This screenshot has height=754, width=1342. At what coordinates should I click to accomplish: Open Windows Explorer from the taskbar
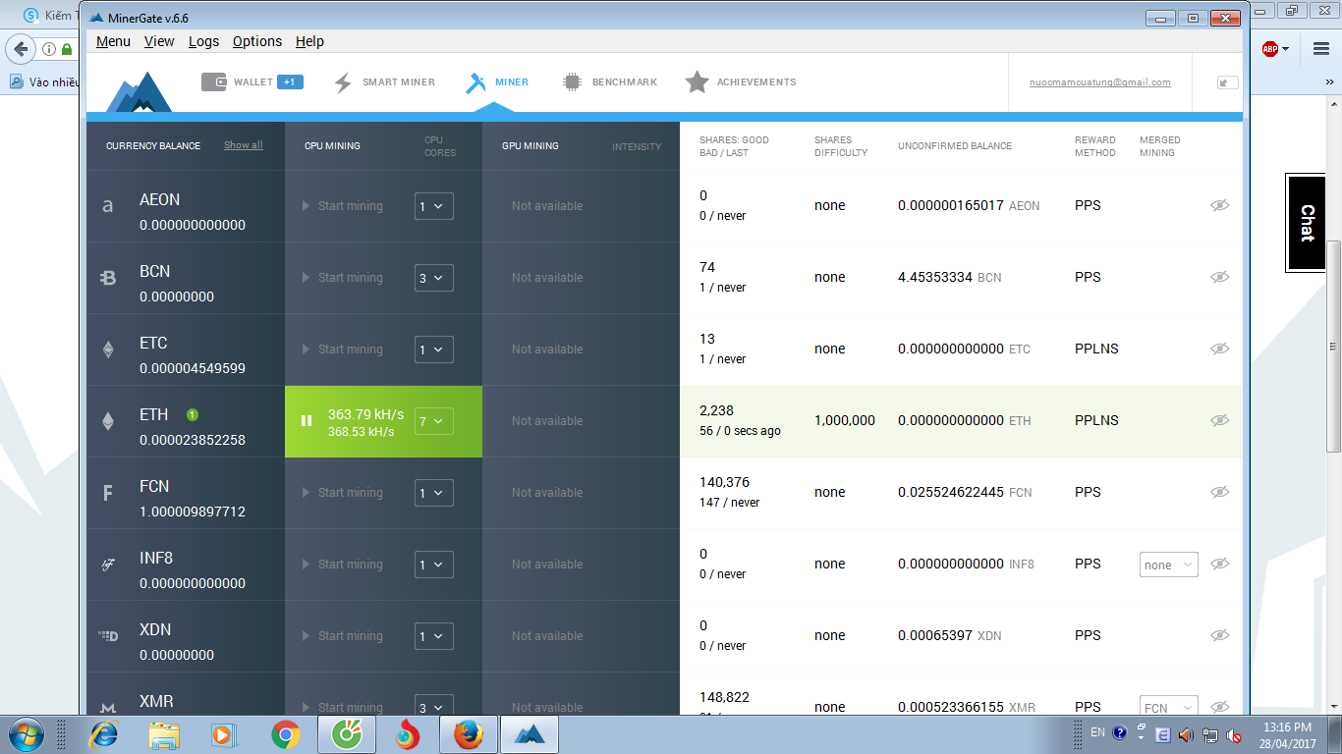click(x=164, y=734)
